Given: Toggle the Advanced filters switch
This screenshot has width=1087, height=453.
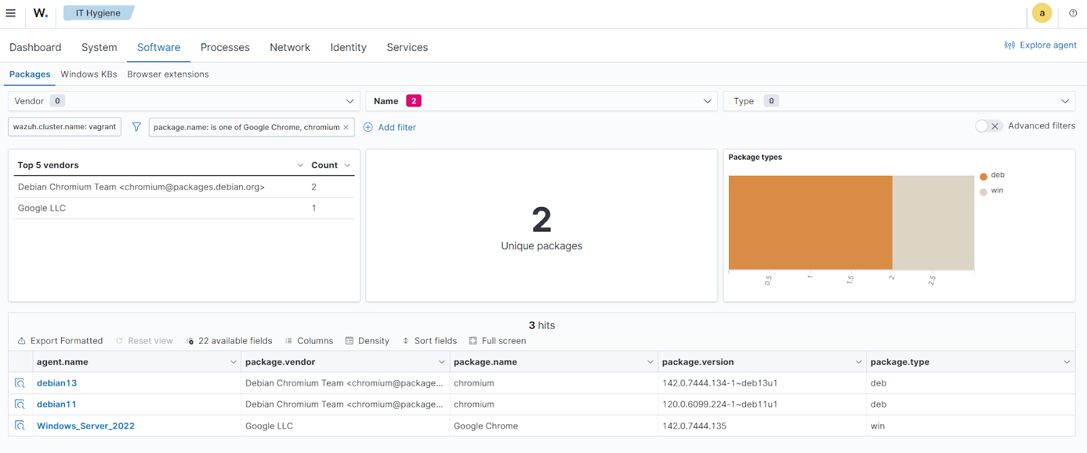Looking at the screenshot, I should click(988, 126).
